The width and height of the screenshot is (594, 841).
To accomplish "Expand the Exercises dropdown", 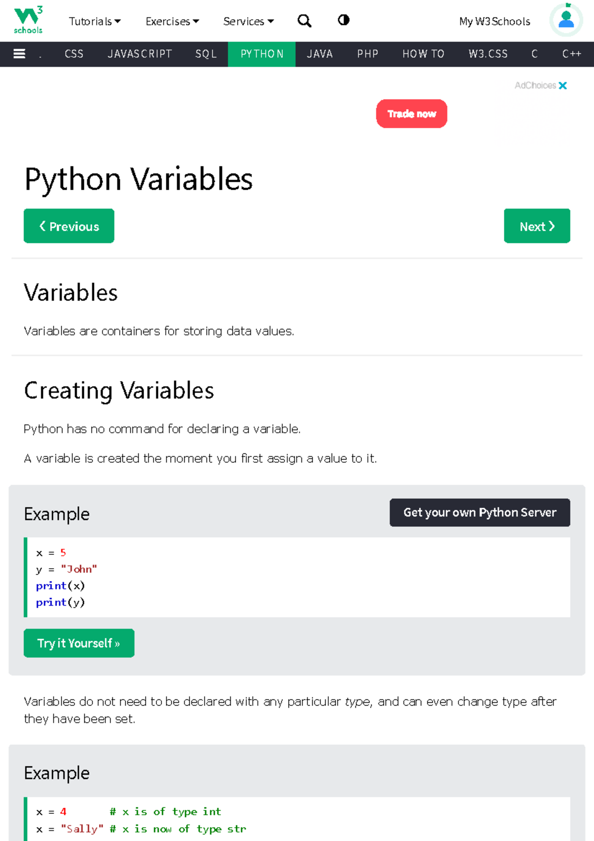I will point(172,21).
